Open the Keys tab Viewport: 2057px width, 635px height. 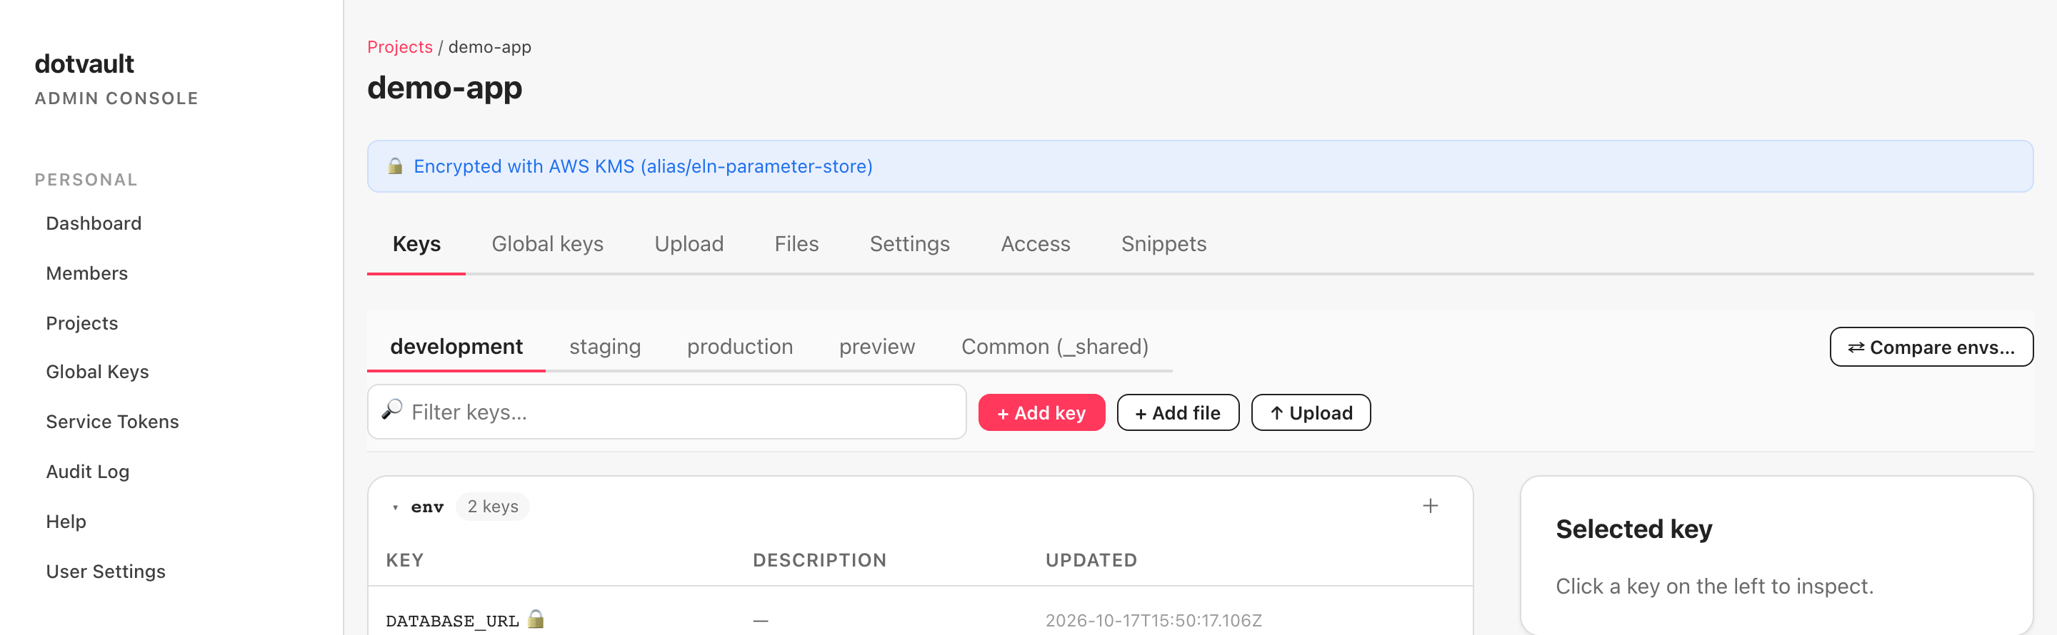click(416, 244)
